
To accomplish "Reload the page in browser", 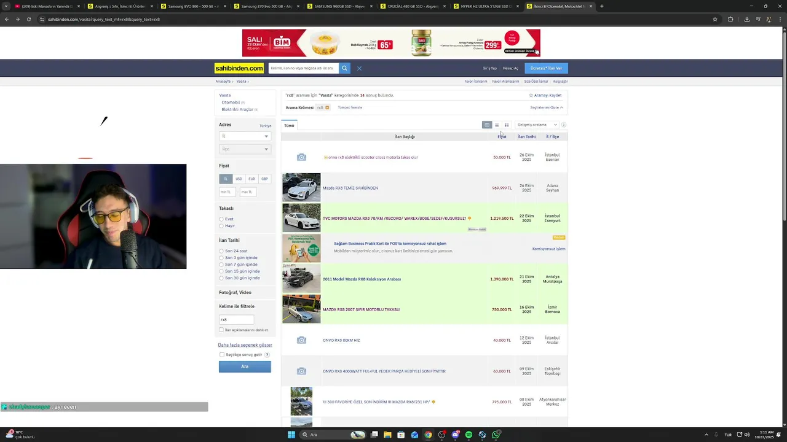I will (28, 19).
